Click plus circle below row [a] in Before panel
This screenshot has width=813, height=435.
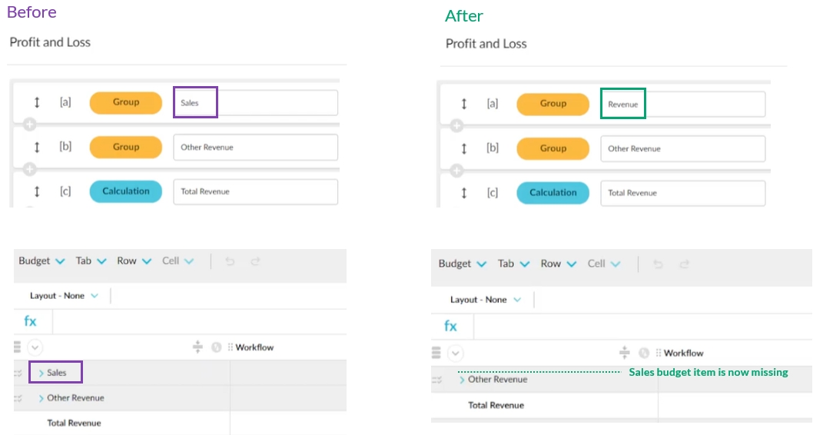29,123
